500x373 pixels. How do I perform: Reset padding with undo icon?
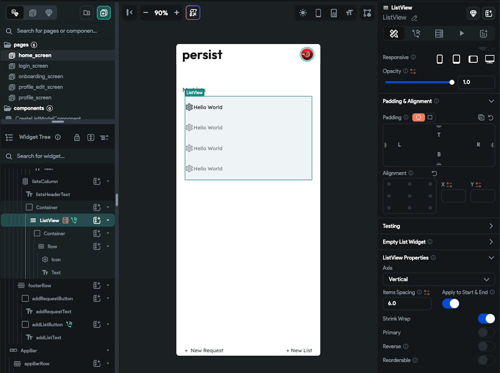tap(491, 117)
